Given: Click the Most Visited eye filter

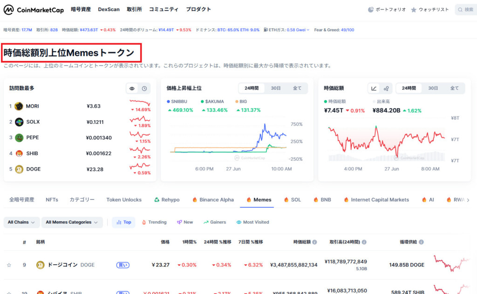Looking at the screenshot, I should [253, 222].
